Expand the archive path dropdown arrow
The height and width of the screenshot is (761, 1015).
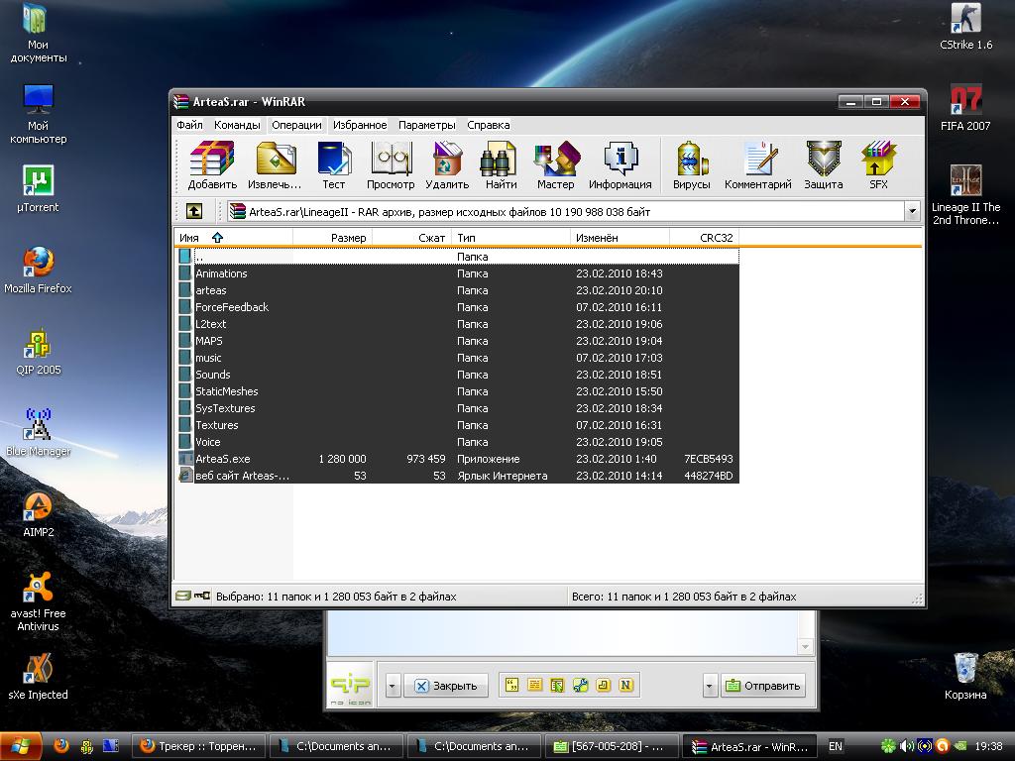pyautogui.click(x=912, y=211)
